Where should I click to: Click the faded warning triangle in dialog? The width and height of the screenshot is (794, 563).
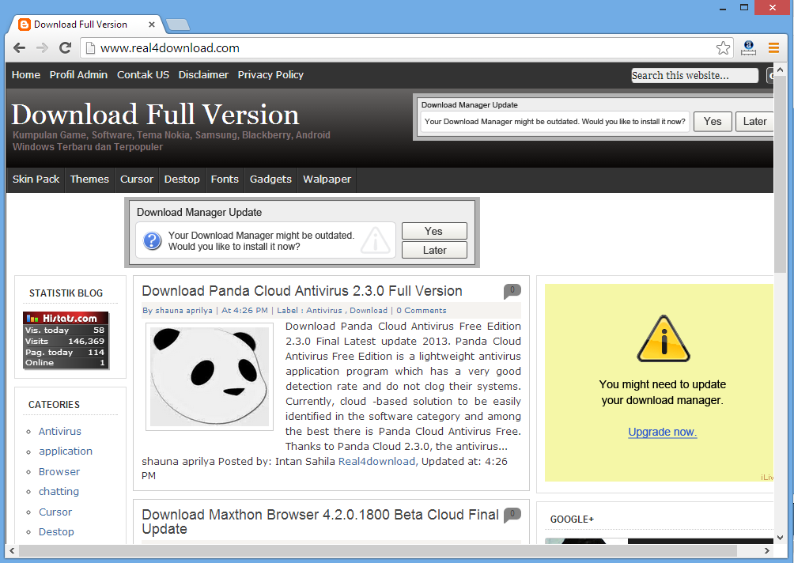coord(375,240)
